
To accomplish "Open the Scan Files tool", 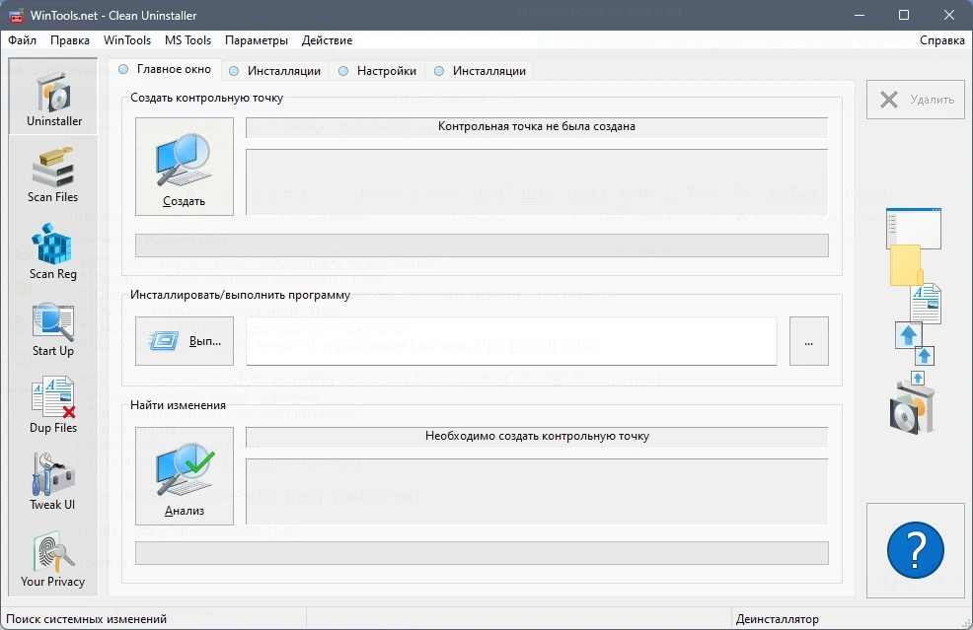I will 53,175.
